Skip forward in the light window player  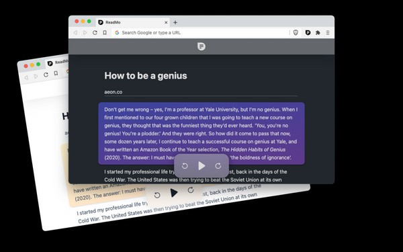pos(191,190)
